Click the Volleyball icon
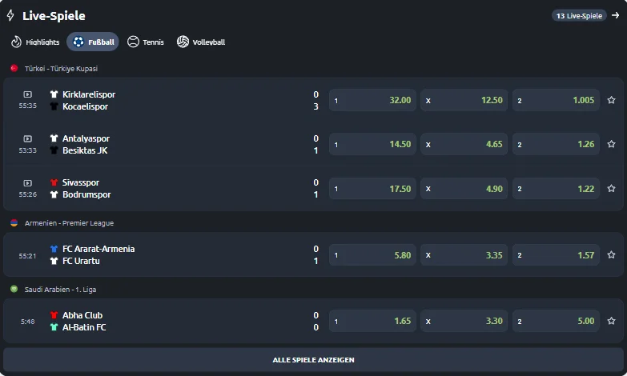This screenshot has width=627, height=376. [x=183, y=42]
